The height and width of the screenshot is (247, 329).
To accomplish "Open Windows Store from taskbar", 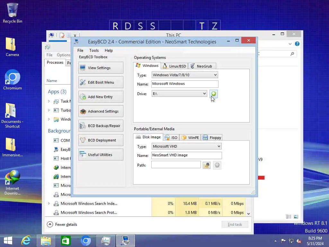I will click(66, 241).
